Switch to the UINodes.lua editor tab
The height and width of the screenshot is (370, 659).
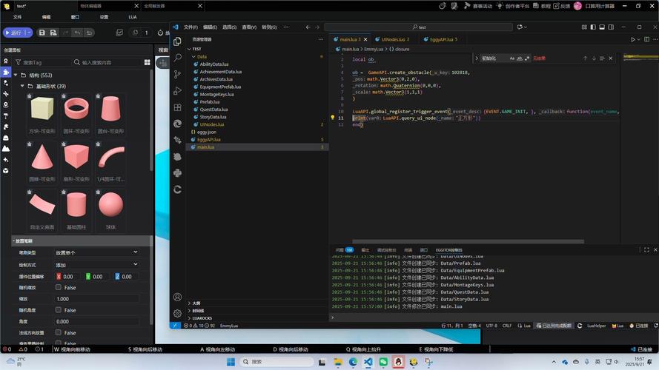[394, 38]
